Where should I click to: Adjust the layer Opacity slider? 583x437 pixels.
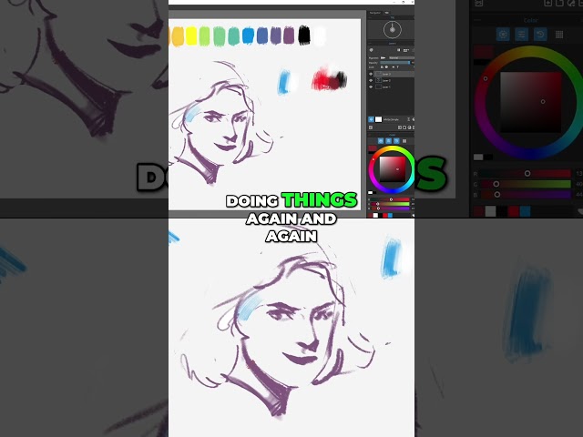(x=394, y=63)
